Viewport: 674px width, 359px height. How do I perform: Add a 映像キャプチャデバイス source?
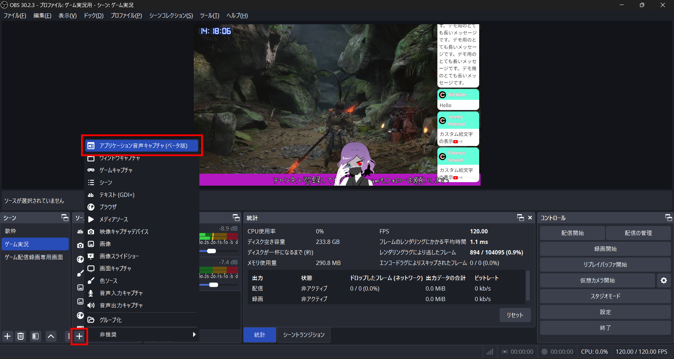pyautogui.click(x=142, y=232)
